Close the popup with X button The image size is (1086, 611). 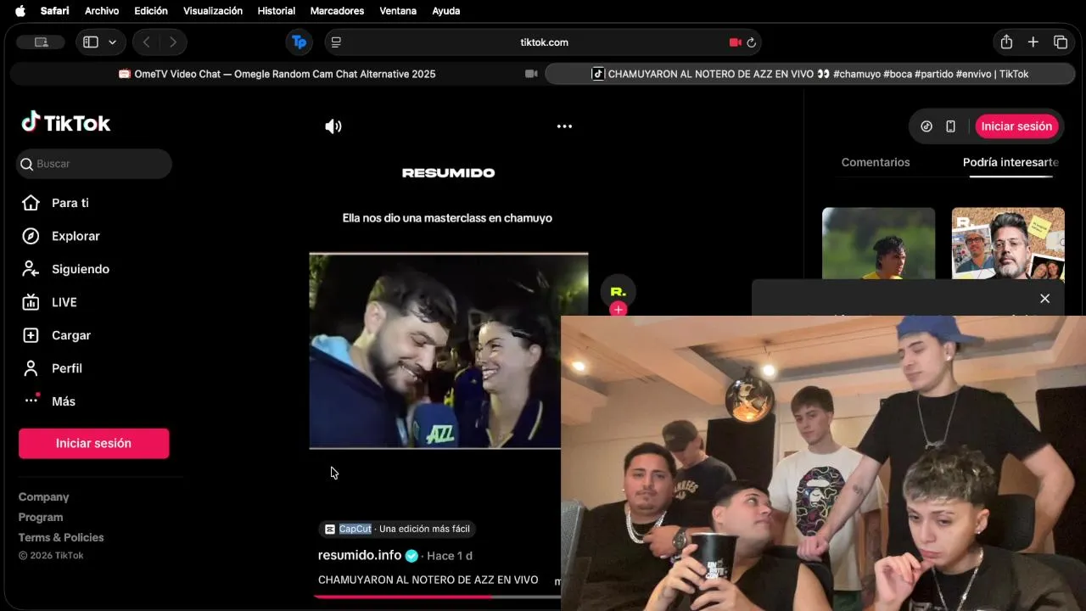click(x=1045, y=299)
